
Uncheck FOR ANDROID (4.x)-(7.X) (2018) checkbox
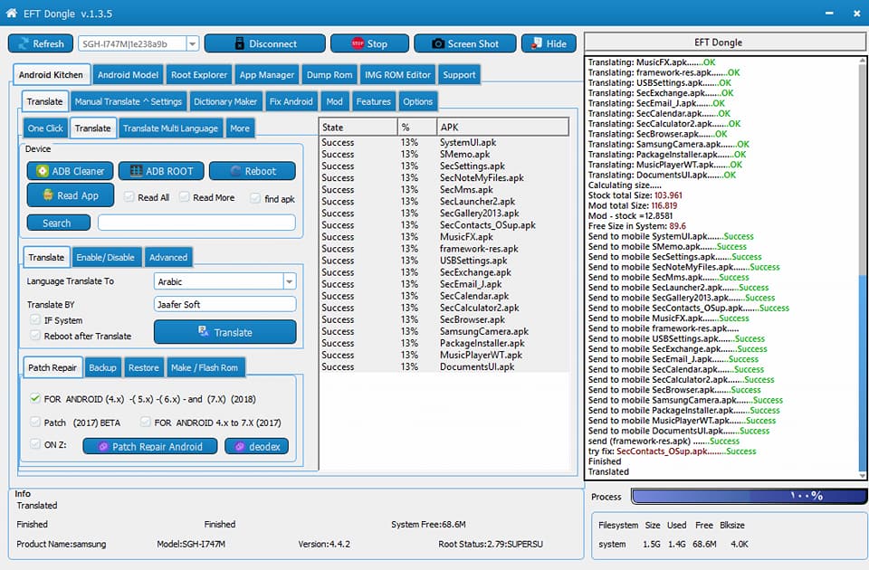35,398
